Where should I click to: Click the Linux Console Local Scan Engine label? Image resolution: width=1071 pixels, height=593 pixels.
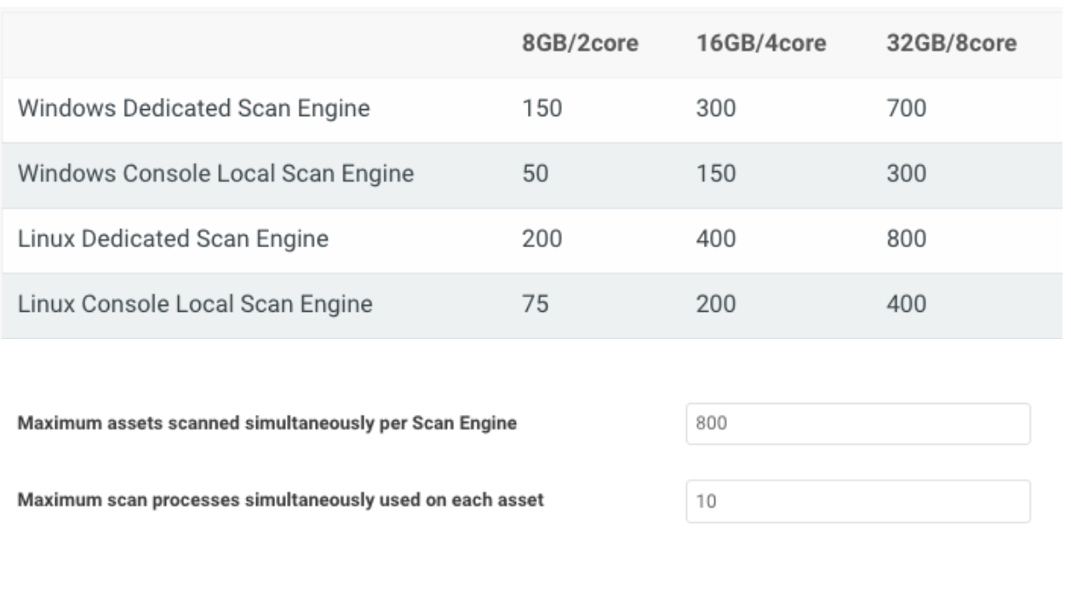(x=195, y=304)
